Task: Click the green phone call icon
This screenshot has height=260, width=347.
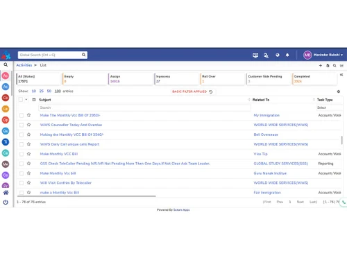Action: (x=344, y=202)
